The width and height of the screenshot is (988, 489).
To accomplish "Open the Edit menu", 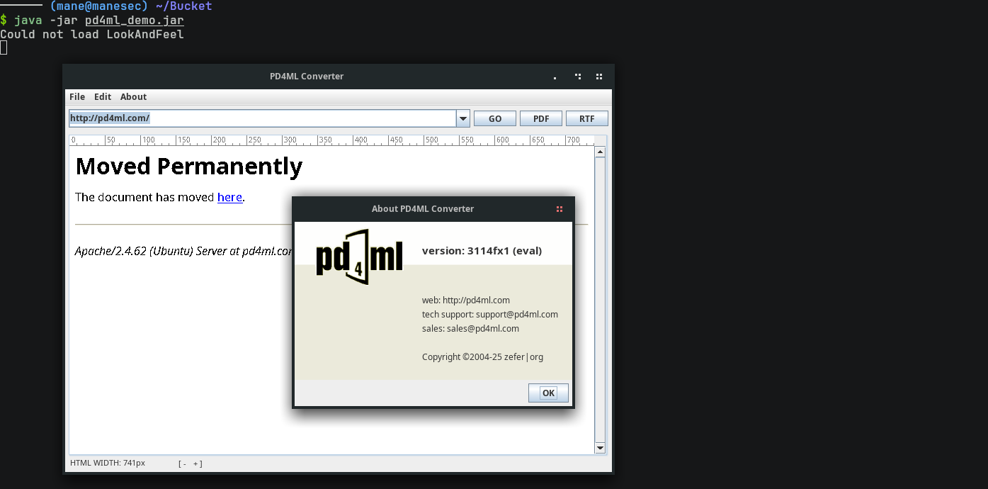I will click(103, 97).
